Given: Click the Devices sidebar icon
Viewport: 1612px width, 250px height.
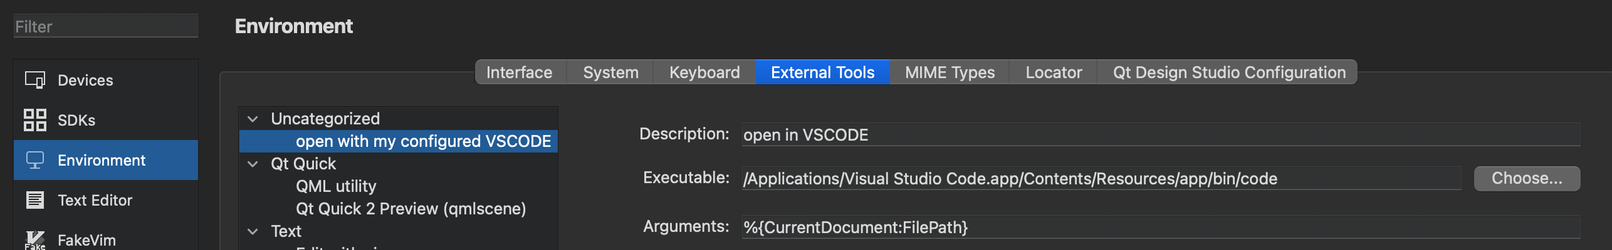Looking at the screenshot, I should coord(35,80).
